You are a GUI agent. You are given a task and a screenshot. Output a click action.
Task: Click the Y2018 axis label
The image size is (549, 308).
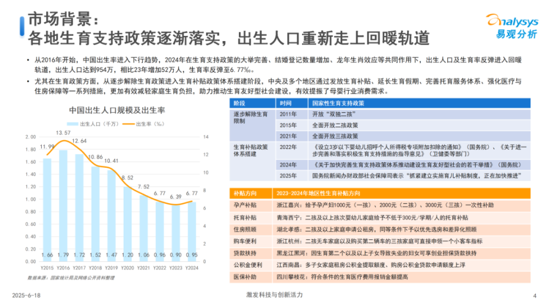coord(96,268)
